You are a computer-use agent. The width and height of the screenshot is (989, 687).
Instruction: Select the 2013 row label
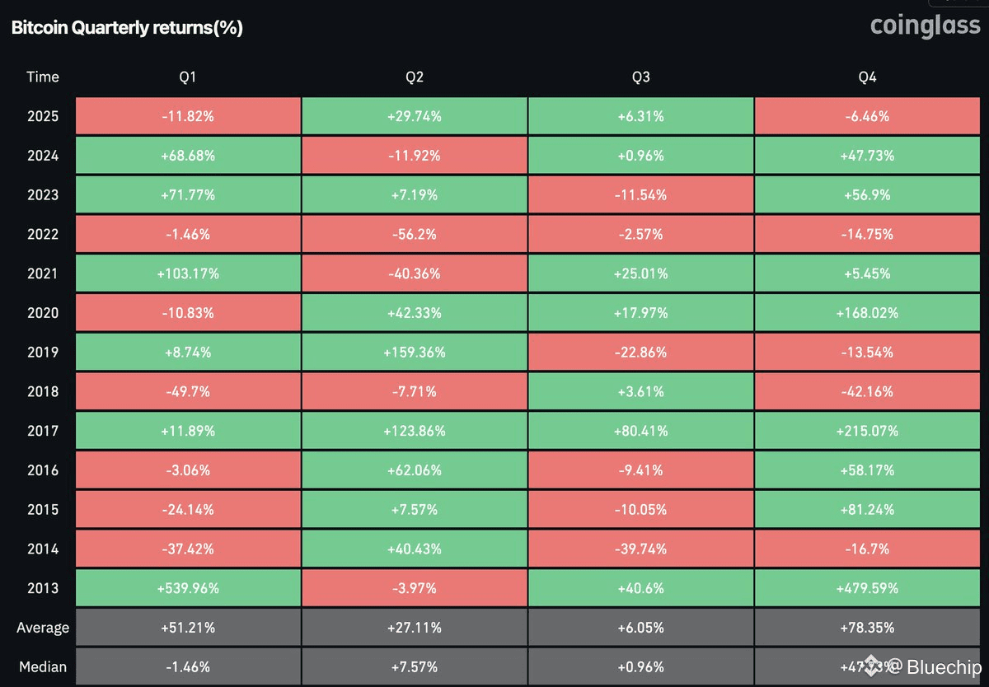point(43,588)
